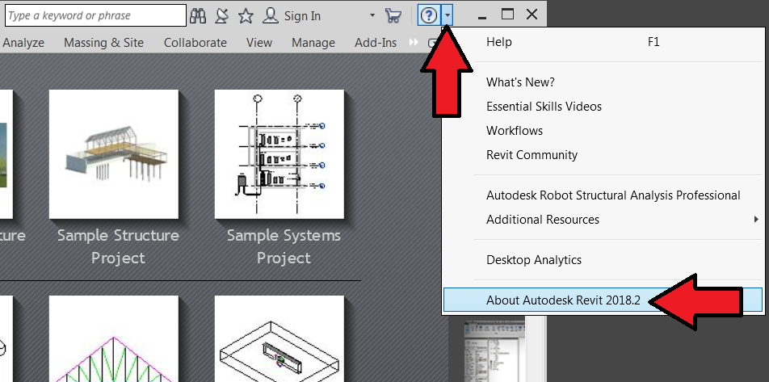
Task: Click the Help question mark icon
Action: coord(429,15)
